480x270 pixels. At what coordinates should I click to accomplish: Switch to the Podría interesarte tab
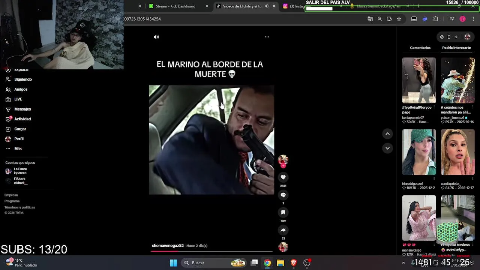point(456,48)
